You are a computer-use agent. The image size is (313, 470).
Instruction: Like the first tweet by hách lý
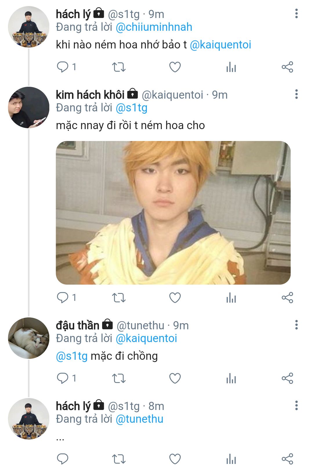[x=175, y=67]
